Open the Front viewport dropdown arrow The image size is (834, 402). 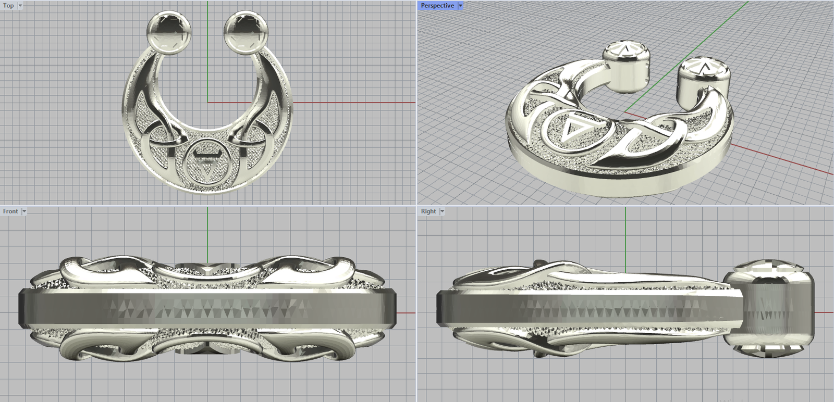pyautogui.click(x=24, y=211)
